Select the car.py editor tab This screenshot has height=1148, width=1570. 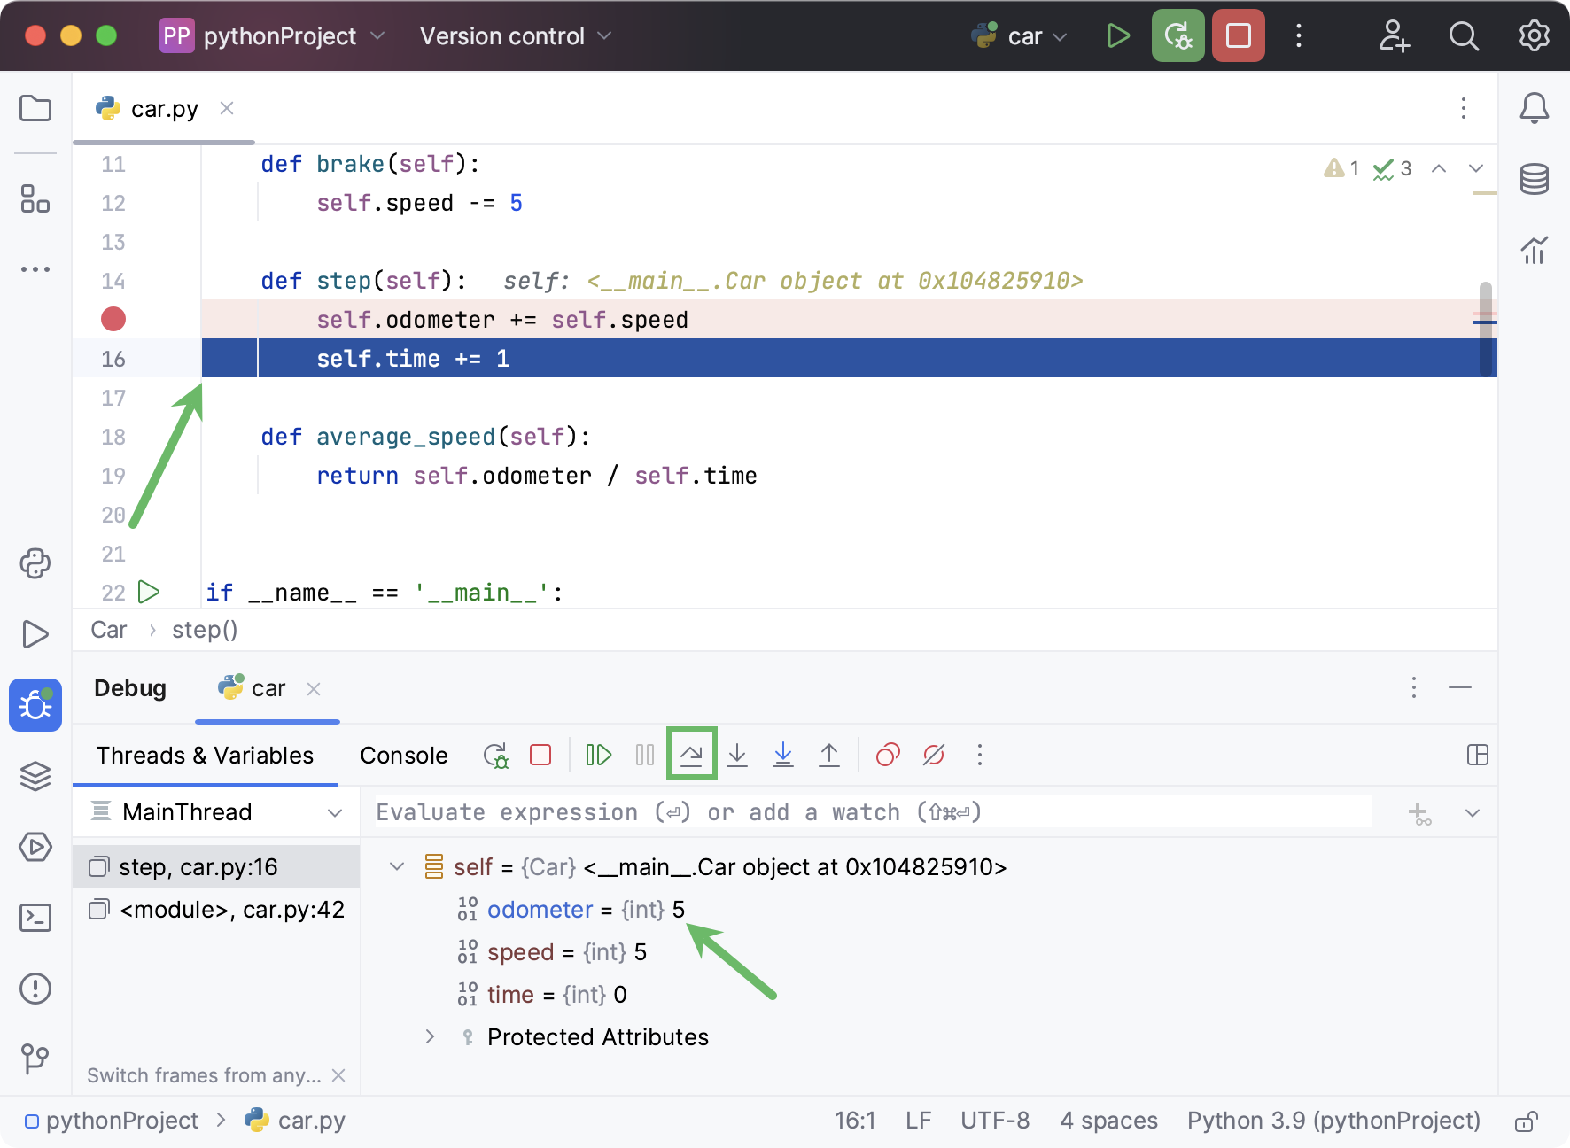[x=164, y=109]
